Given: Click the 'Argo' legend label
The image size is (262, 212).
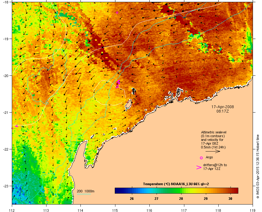Looking at the screenshot, I should click(x=209, y=157).
